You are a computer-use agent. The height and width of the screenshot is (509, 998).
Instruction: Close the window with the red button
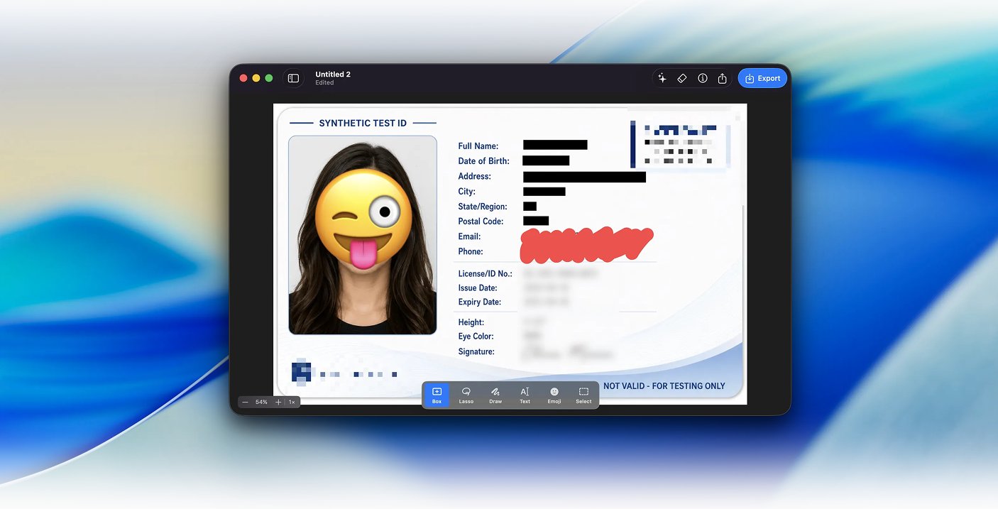pyautogui.click(x=243, y=78)
